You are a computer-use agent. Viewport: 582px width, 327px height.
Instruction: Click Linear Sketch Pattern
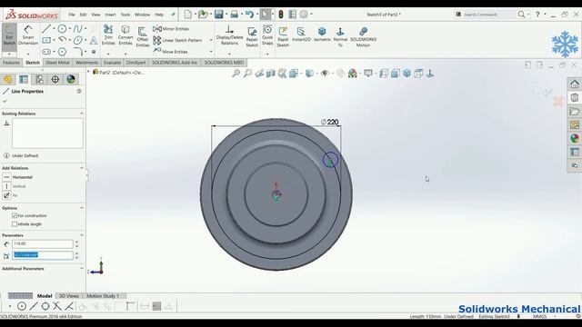click(x=178, y=40)
